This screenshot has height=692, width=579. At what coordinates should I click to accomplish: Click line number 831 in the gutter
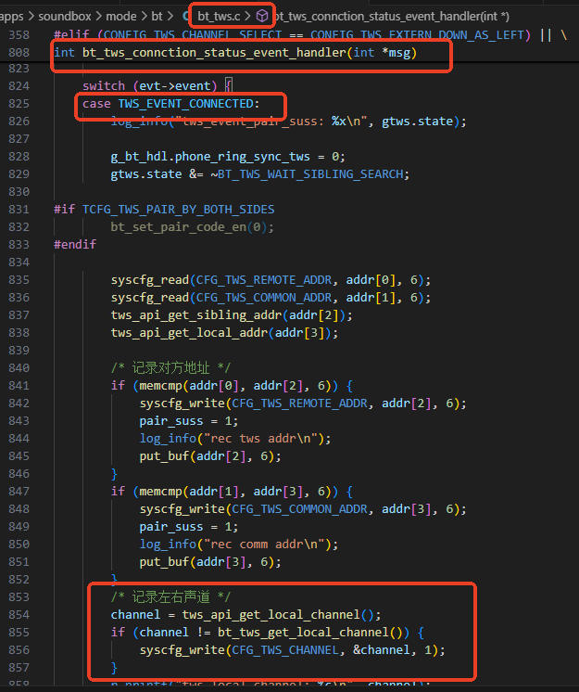coord(19,210)
